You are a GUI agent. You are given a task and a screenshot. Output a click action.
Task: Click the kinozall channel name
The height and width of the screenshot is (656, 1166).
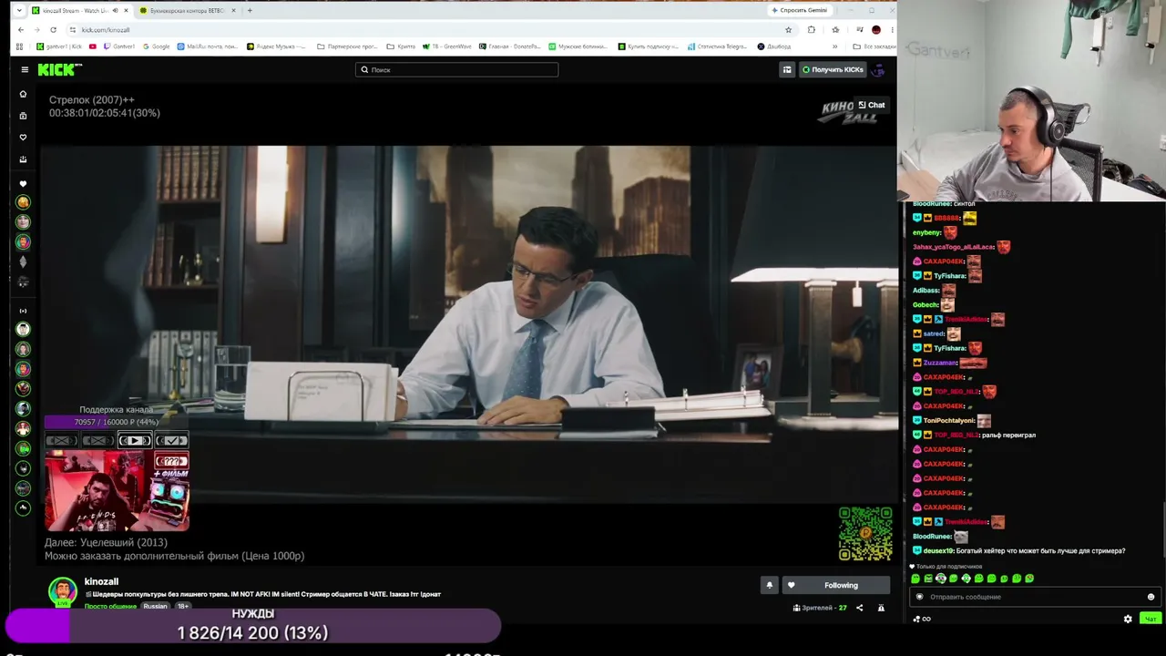(101, 581)
